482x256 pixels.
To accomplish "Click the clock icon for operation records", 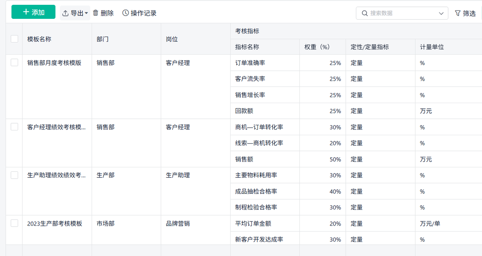I will click(x=126, y=13).
